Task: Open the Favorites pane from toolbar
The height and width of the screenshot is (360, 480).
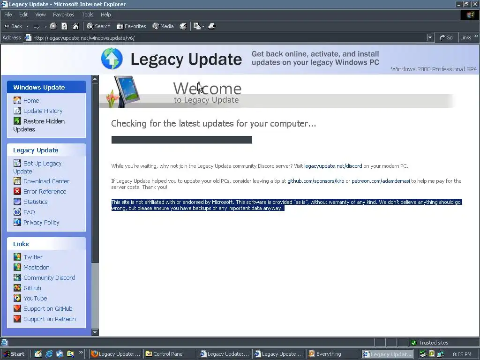Action: pyautogui.click(x=131, y=26)
